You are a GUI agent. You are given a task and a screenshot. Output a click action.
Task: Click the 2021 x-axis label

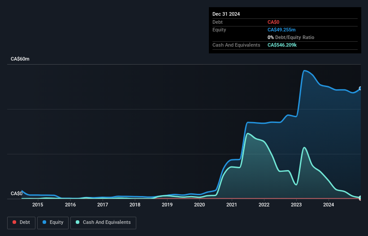[232, 205]
